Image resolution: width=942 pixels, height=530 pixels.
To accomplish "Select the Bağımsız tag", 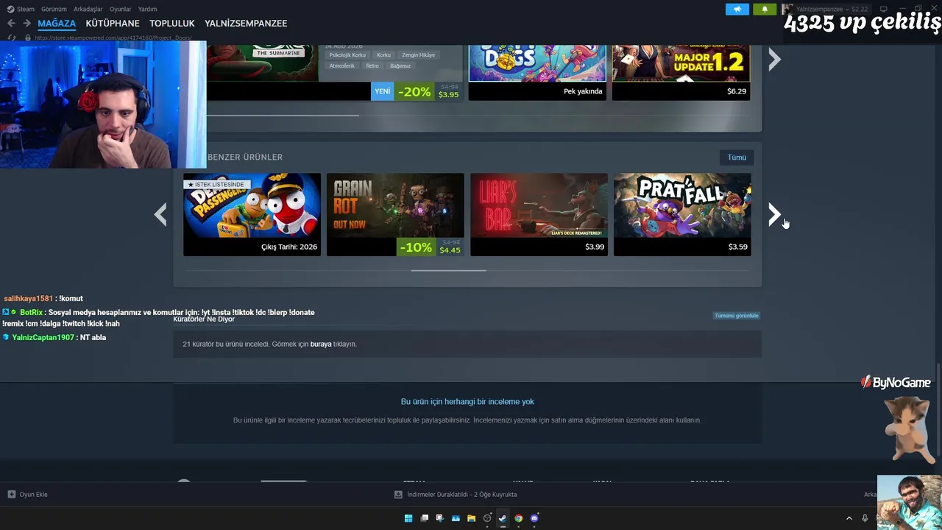I will (400, 66).
